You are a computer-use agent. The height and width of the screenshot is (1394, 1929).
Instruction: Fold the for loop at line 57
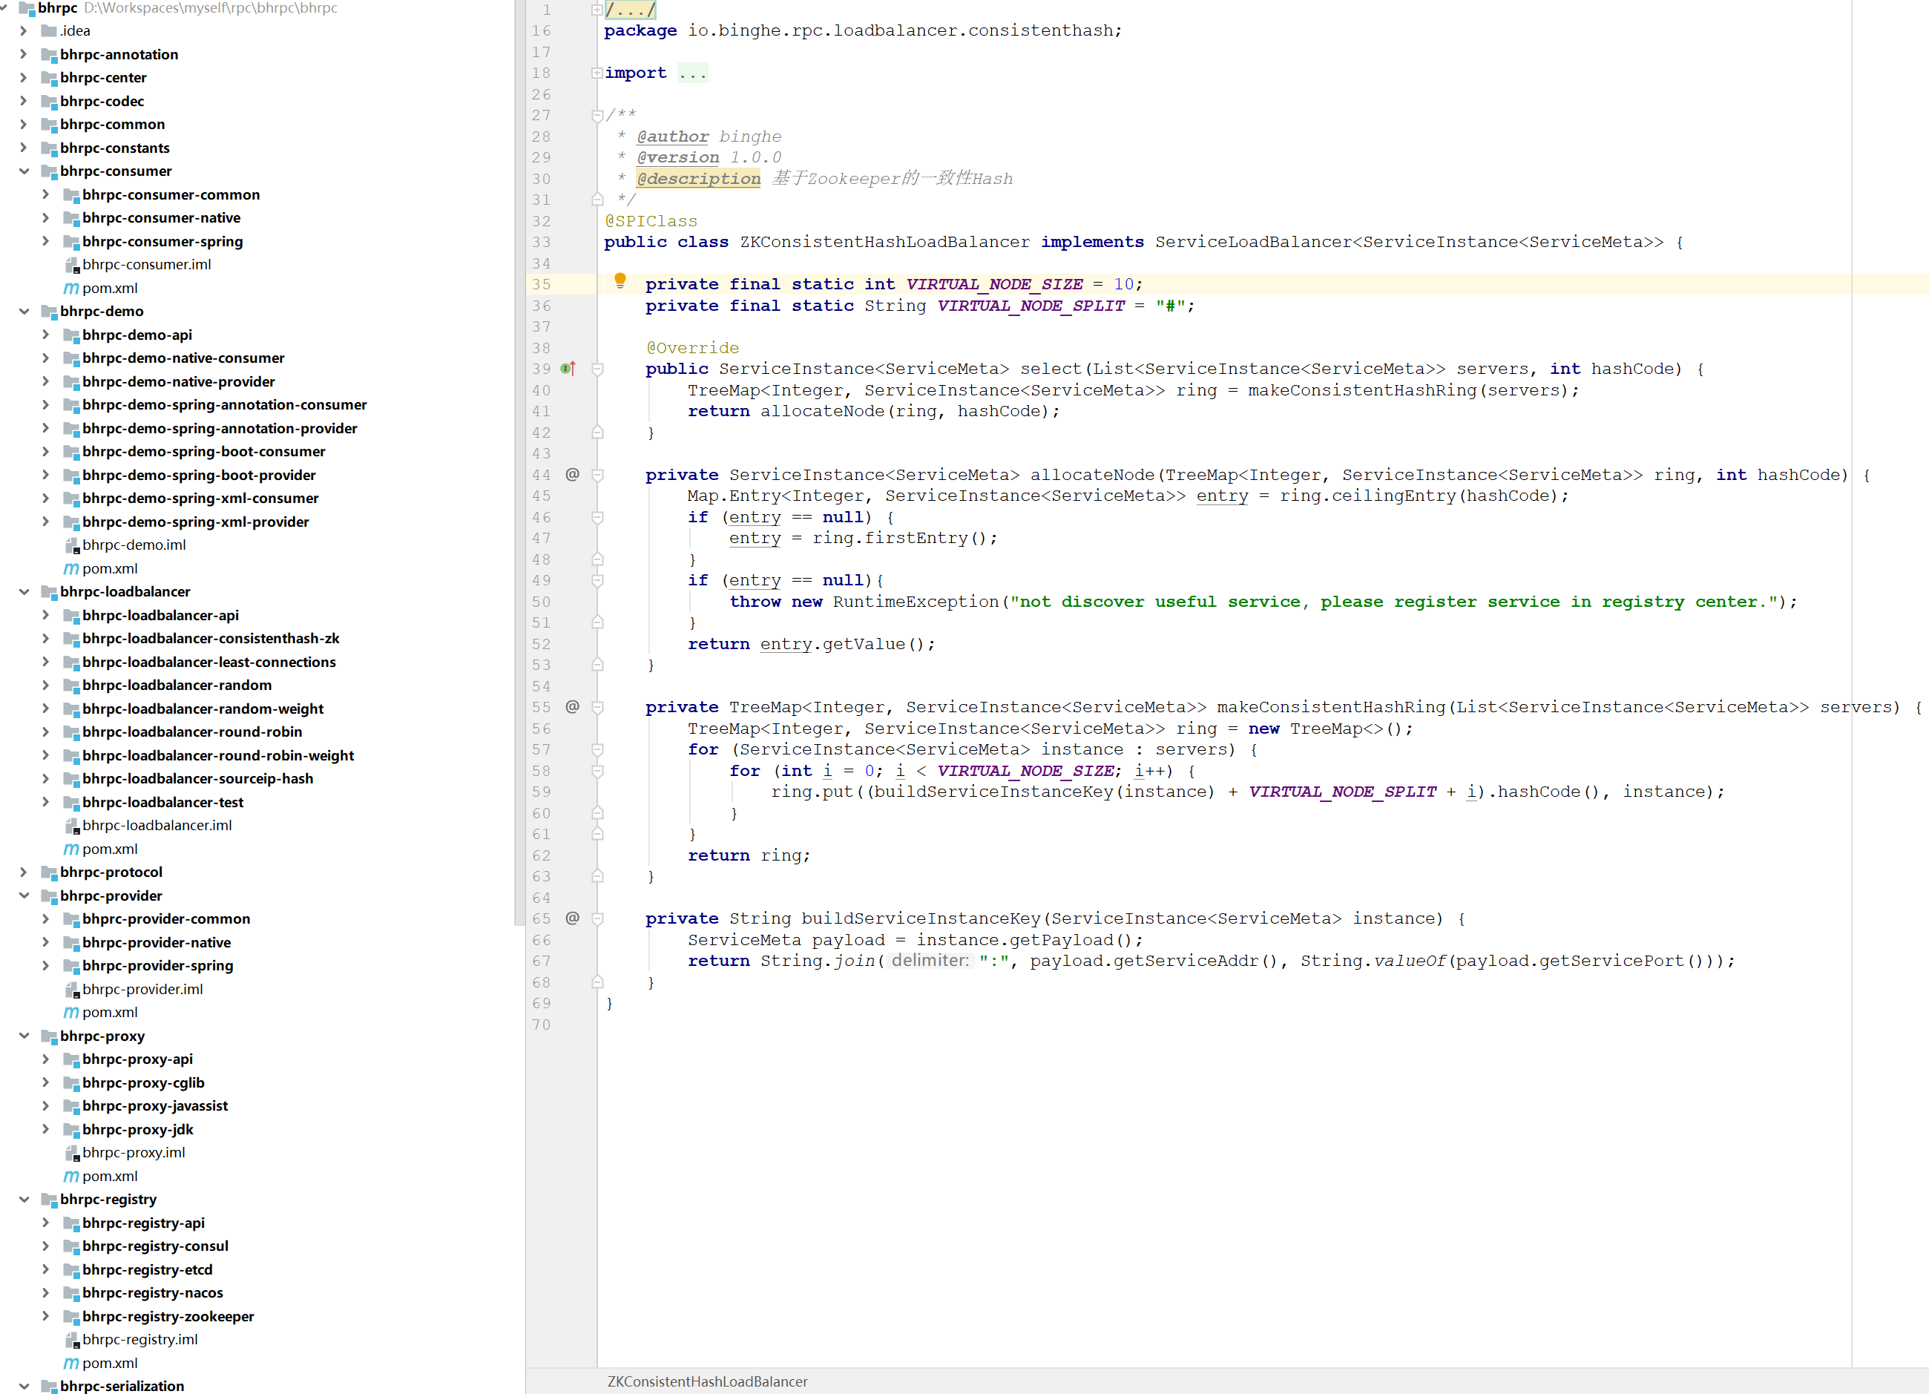click(597, 749)
